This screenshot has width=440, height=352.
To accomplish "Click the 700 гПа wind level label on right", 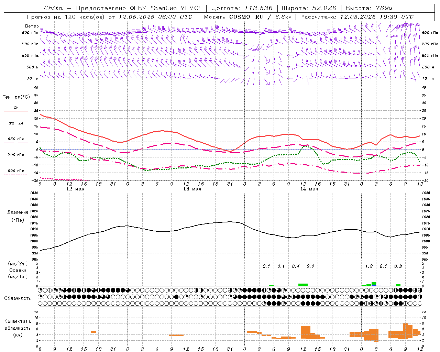I will click(x=430, y=44).
